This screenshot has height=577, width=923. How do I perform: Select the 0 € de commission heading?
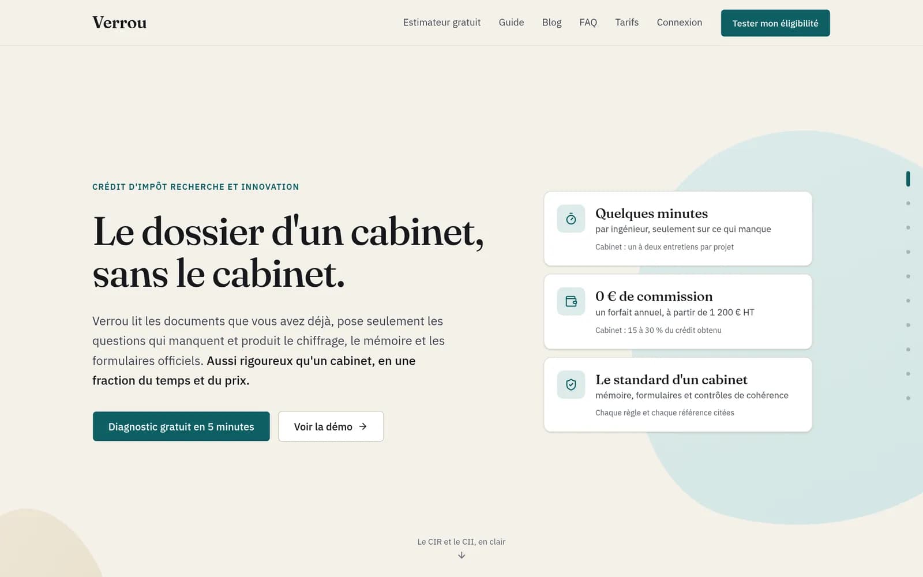pyautogui.click(x=654, y=297)
